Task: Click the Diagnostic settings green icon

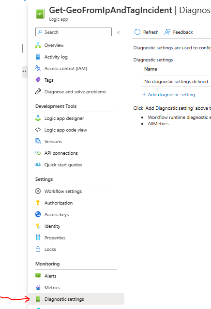Action: (x=38, y=299)
